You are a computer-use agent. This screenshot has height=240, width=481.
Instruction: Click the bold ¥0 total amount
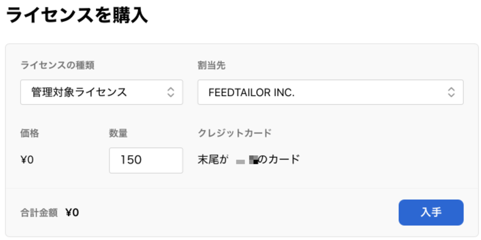[72, 213]
